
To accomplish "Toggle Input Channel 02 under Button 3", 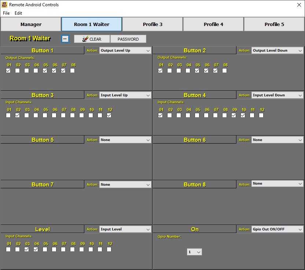I will [17, 115].
